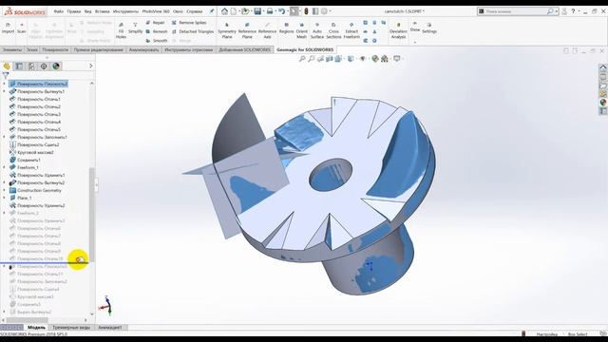The image size is (608, 342).
Task: Click the Scan tool
Action: tap(22, 28)
